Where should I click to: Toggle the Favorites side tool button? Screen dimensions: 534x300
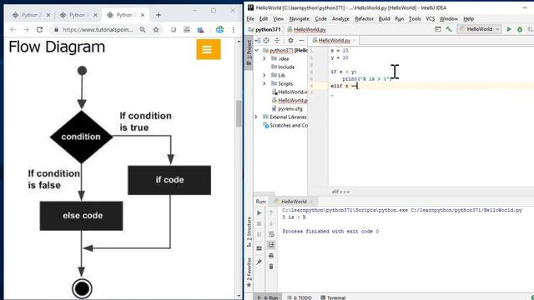point(249,272)
